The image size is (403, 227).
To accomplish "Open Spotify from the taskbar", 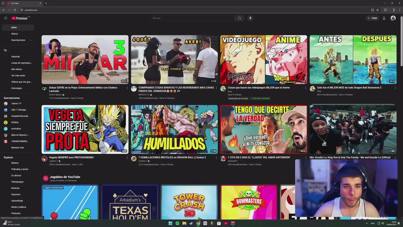I will (177, 223).
